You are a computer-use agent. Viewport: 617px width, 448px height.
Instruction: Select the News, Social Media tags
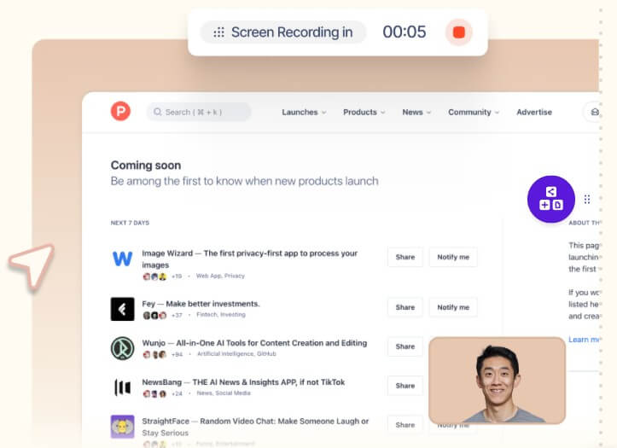pos(223,393)
